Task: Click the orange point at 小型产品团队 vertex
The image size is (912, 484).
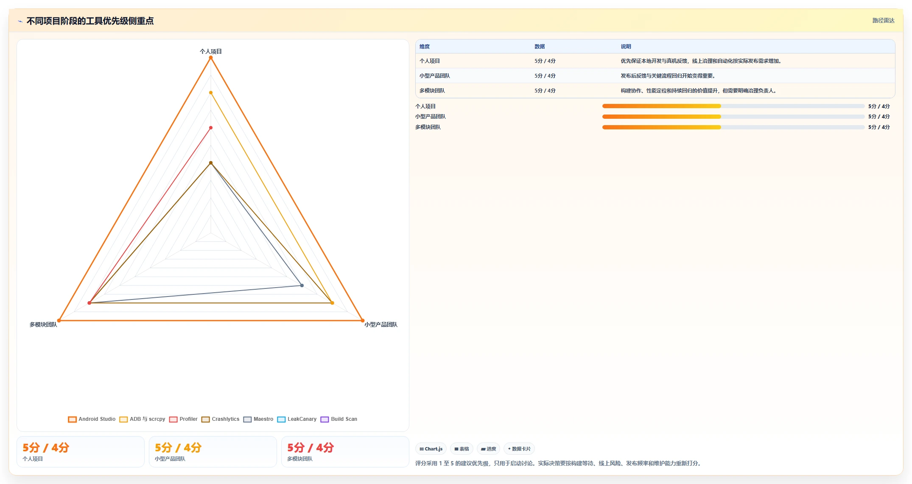Action: 363,321
